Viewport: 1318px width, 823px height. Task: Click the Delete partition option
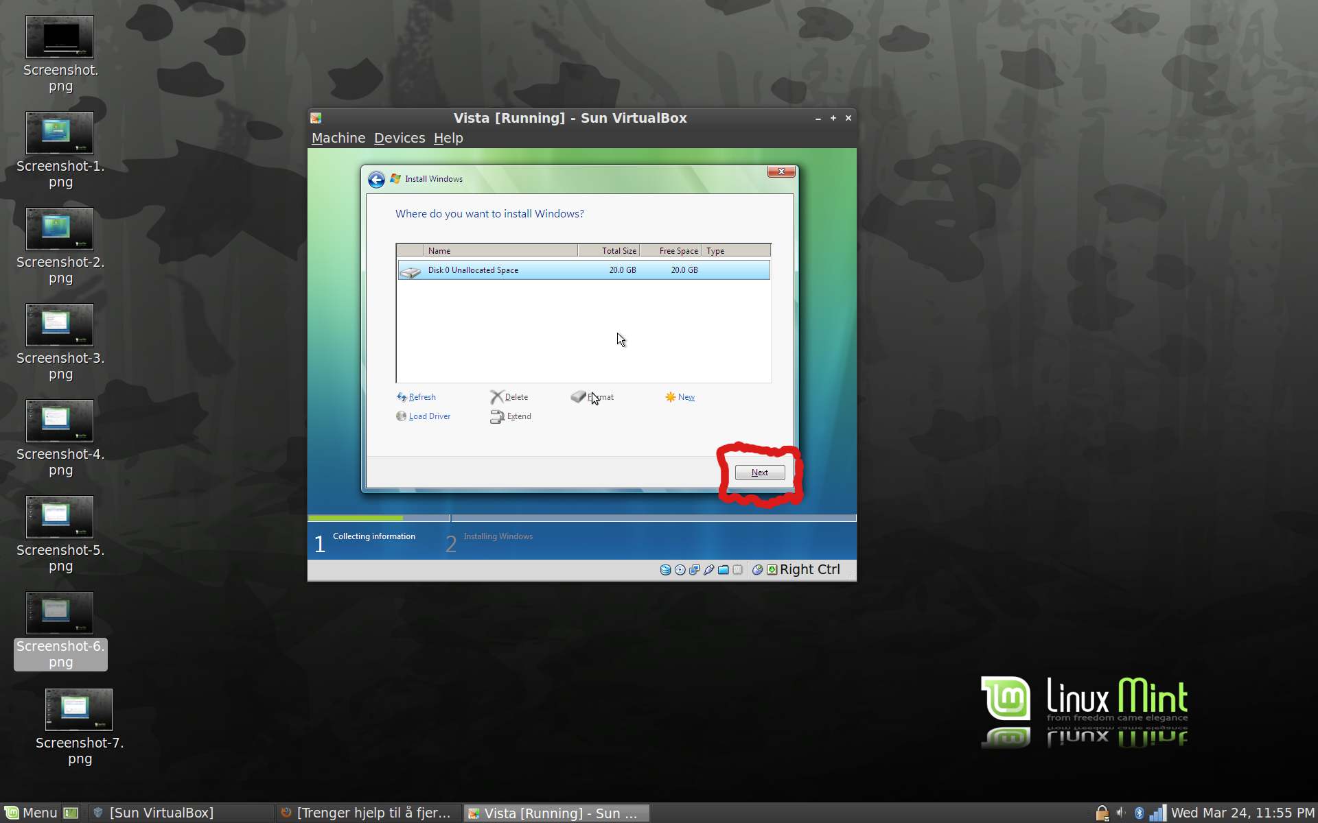tap(516, 397)
